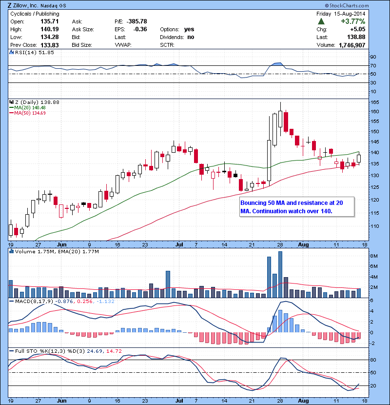Click the MACD(8,17,9) legend line marker
This screenshot has width=390, height=405.
[11, 301]
